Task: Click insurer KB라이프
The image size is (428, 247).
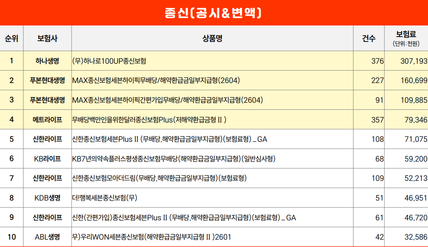Action: (x=47, y=159)
